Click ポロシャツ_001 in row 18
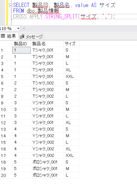Viewport: 137px width, 186px height. pos(47,162)
